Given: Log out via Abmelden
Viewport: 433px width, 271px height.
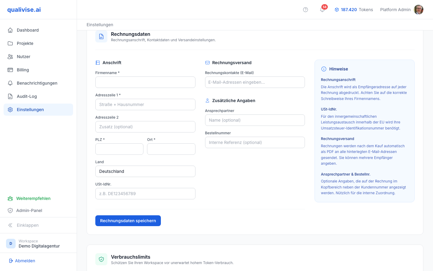Looking at the screenshot, I should point(22,261).
